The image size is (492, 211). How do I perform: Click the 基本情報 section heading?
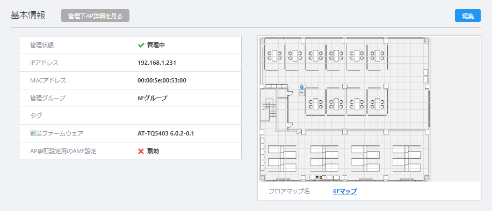28,16
